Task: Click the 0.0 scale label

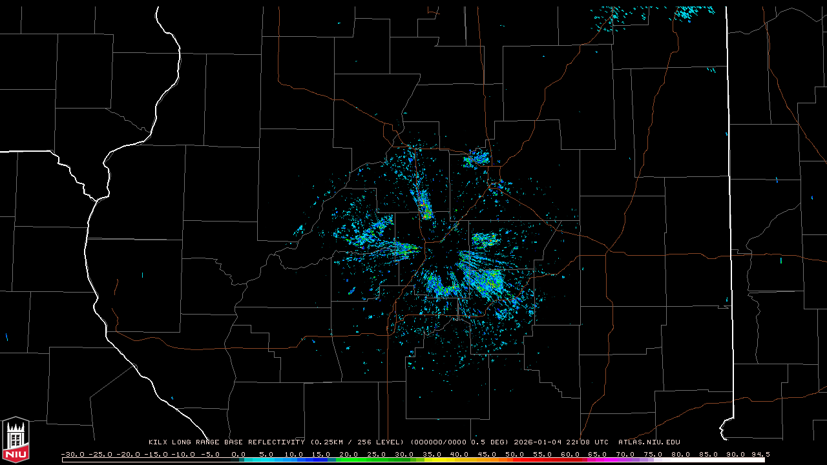Action: [238, 454]
